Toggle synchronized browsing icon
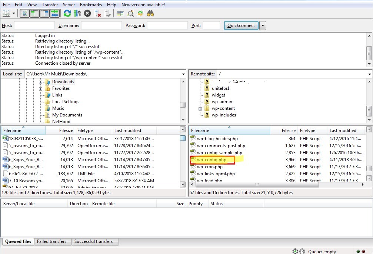Image resolution: width=373 pixels, height=254 pixels. pos(140,14)
